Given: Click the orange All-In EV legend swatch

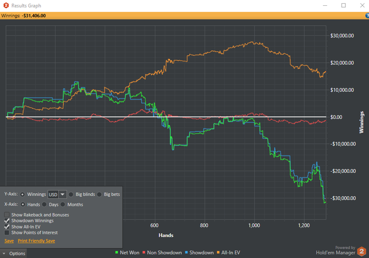Looking at the screenshot, I should pyautogui.click(x=218, y=253).
